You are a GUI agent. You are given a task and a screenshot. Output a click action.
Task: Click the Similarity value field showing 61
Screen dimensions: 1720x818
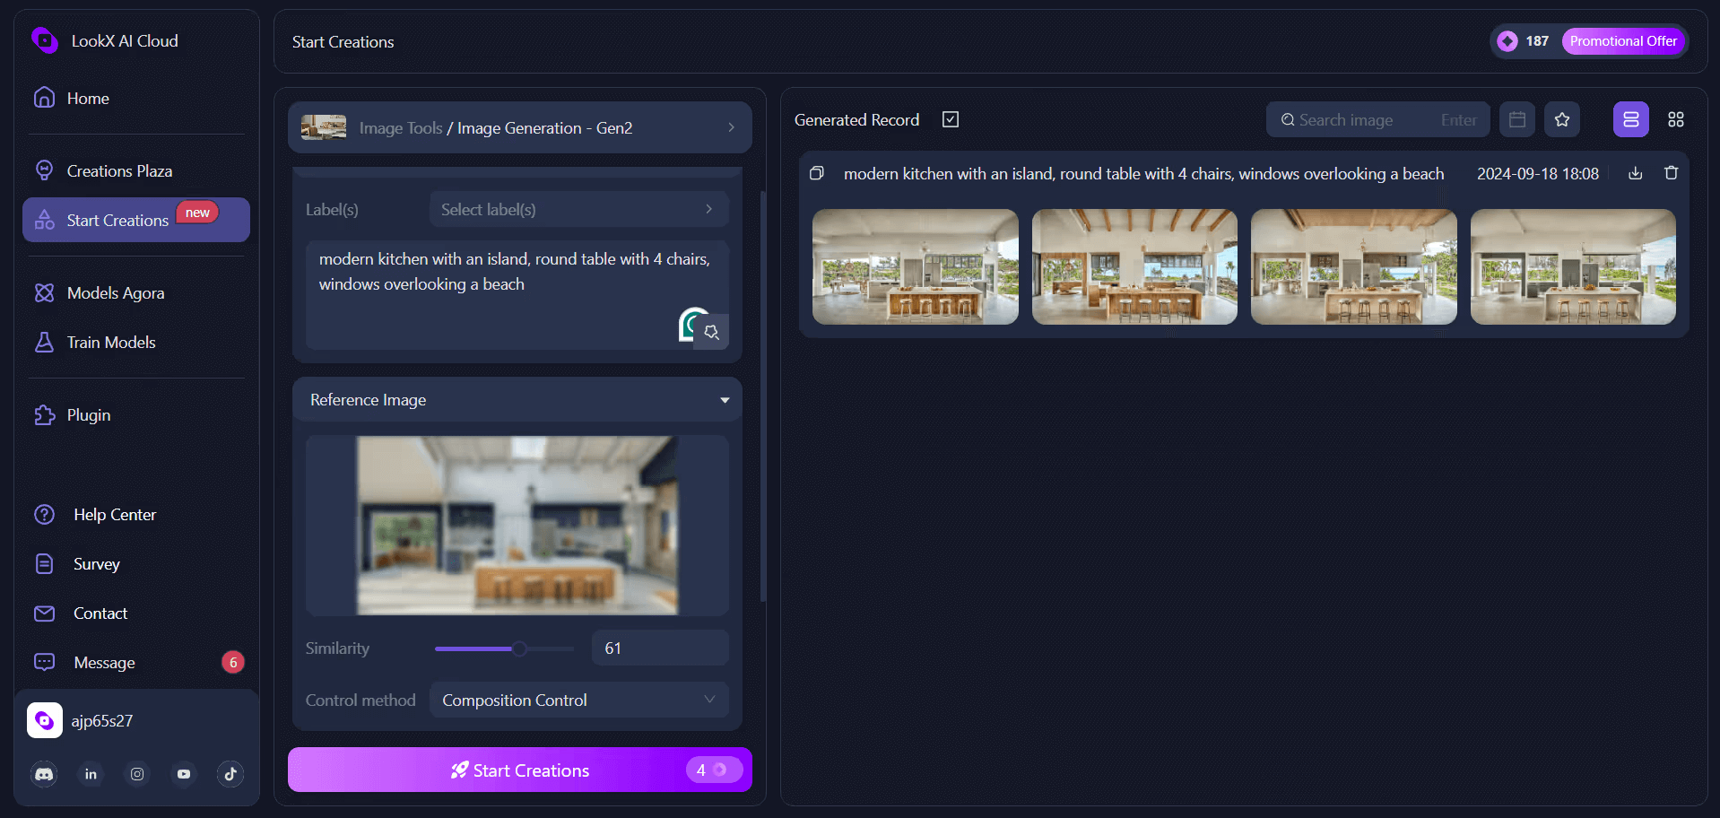coord(660,648)
